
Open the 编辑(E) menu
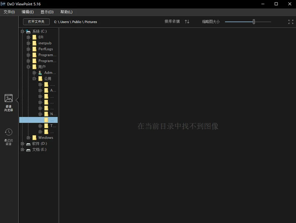coord(27,12)
